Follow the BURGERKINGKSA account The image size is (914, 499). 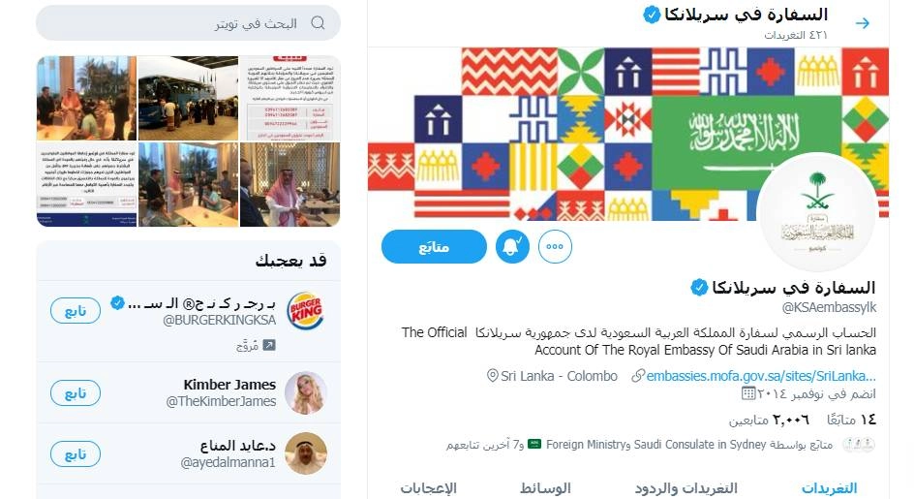[76, 310]
